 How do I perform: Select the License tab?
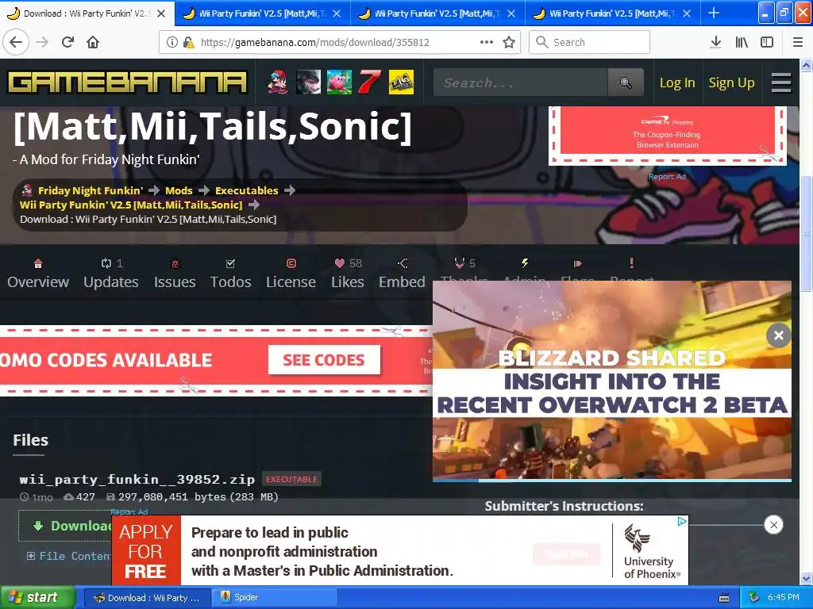[x=291, y=274]
